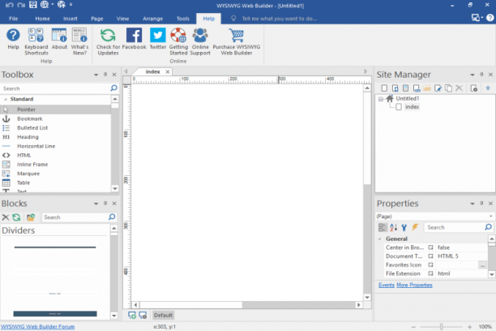Pin the Site Manager panel
The image size is (496, 331).
coord(481,75)
